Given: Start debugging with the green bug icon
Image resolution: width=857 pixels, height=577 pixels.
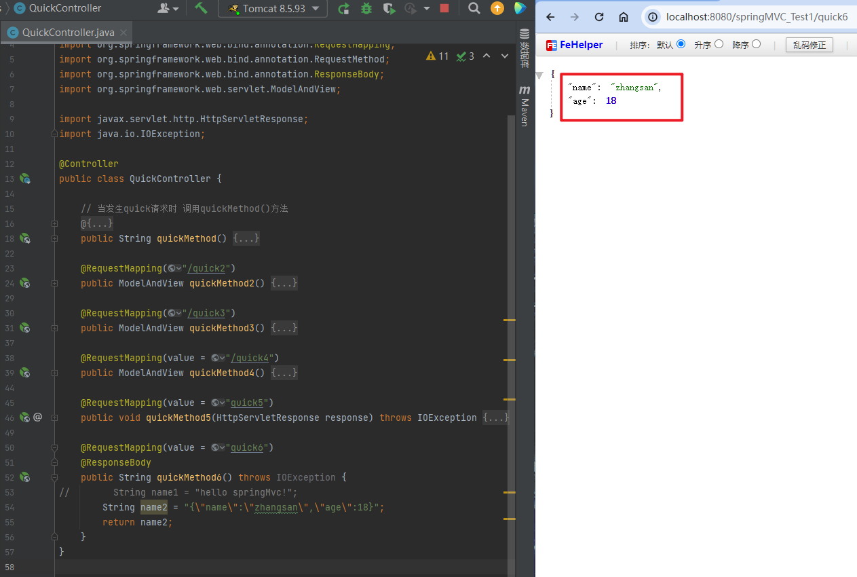Looking at the screenshot, I should pos(366,8).
